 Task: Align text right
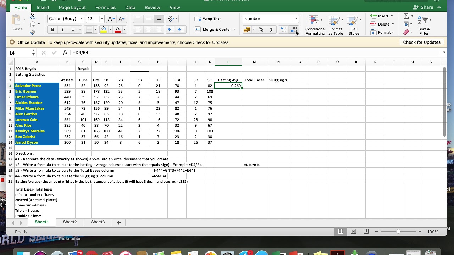(159, 29)
